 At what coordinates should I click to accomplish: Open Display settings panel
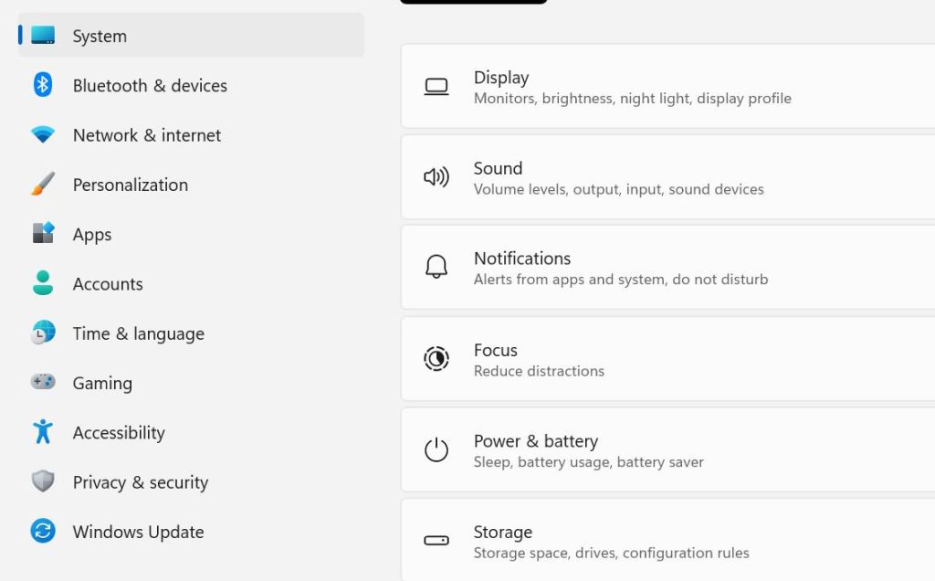(632, 87)
